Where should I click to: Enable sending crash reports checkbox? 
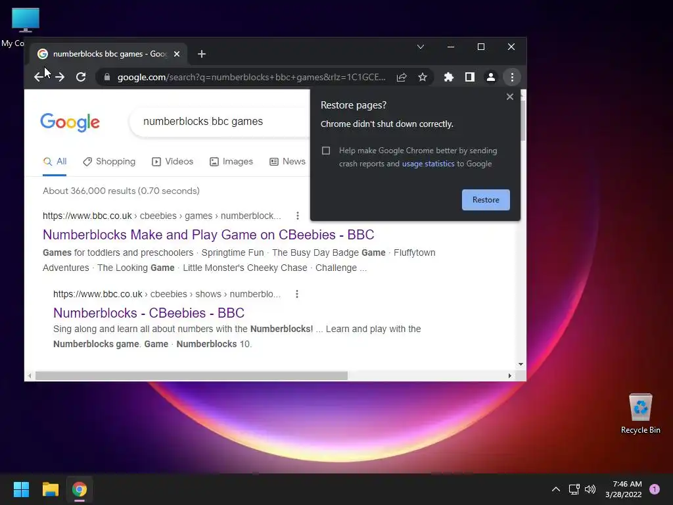[326, 151]
